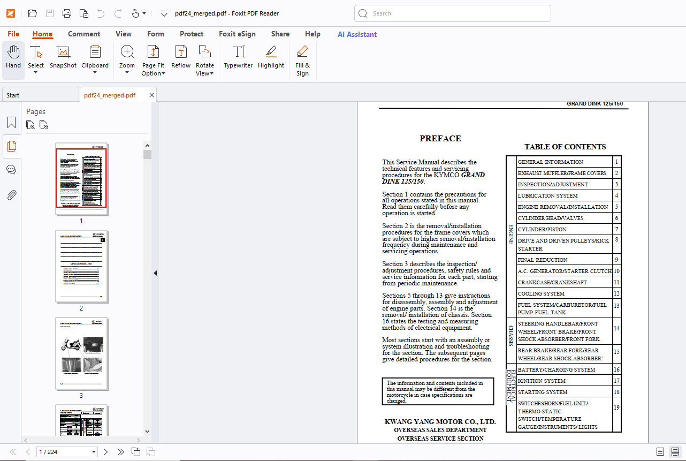The width and height of the screenshot is (686, 461).
Task: Open the AI Assistant tab
Action: coord(357,34)
